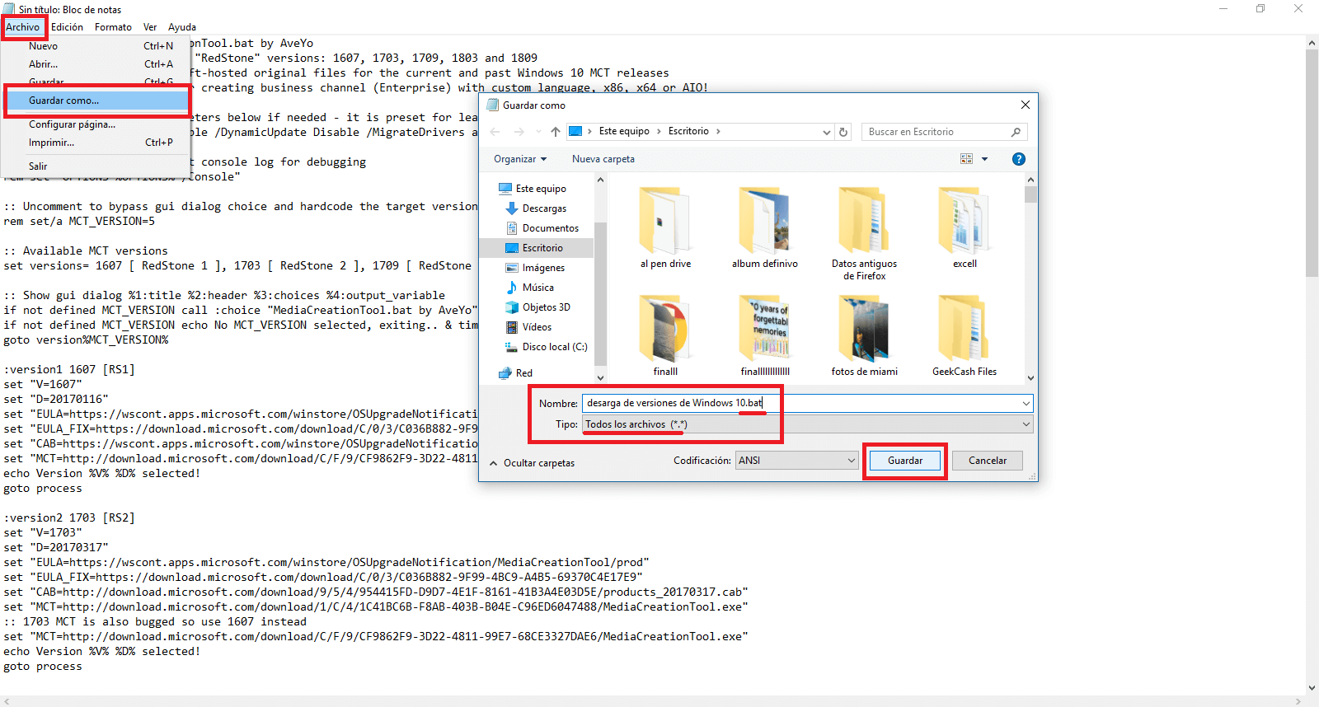The height and width of the screenshot is (707, 1319).
Task: Click navigation tree scrollbar down arrow
Action: click(x=600, y=378)
